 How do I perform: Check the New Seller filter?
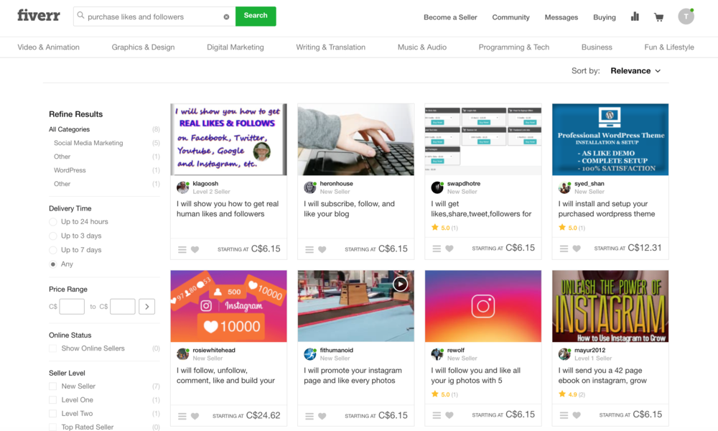tap(53, 386)
